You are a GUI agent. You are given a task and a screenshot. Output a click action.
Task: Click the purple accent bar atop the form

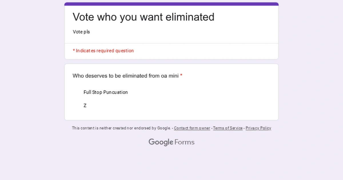pyautogui.click(x=171, y=4)
